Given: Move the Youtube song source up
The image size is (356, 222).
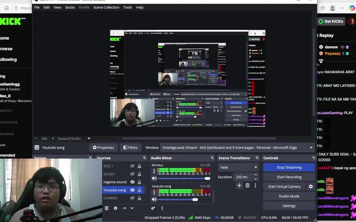Looking at the screenshot, I should (x=125, y=208).
